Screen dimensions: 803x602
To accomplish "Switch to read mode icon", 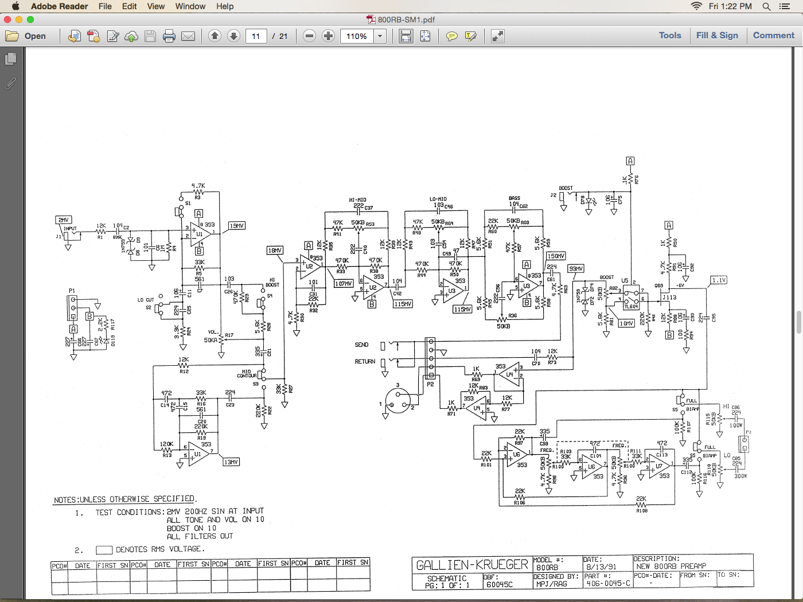I will [498, 36].
